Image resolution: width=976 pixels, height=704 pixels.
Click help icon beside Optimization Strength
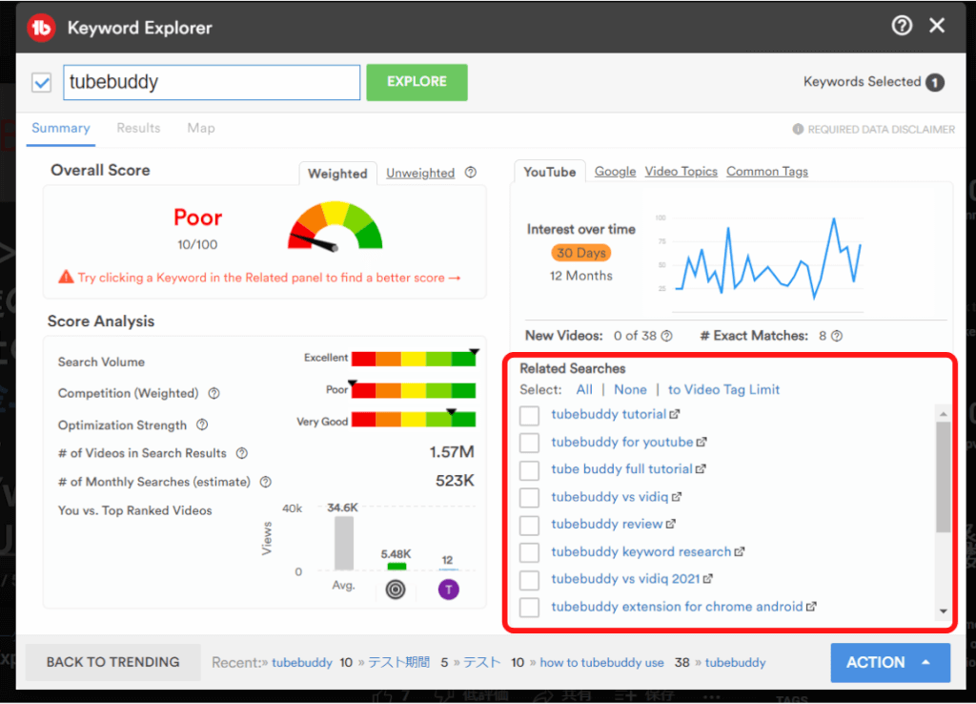click(202, 424)
